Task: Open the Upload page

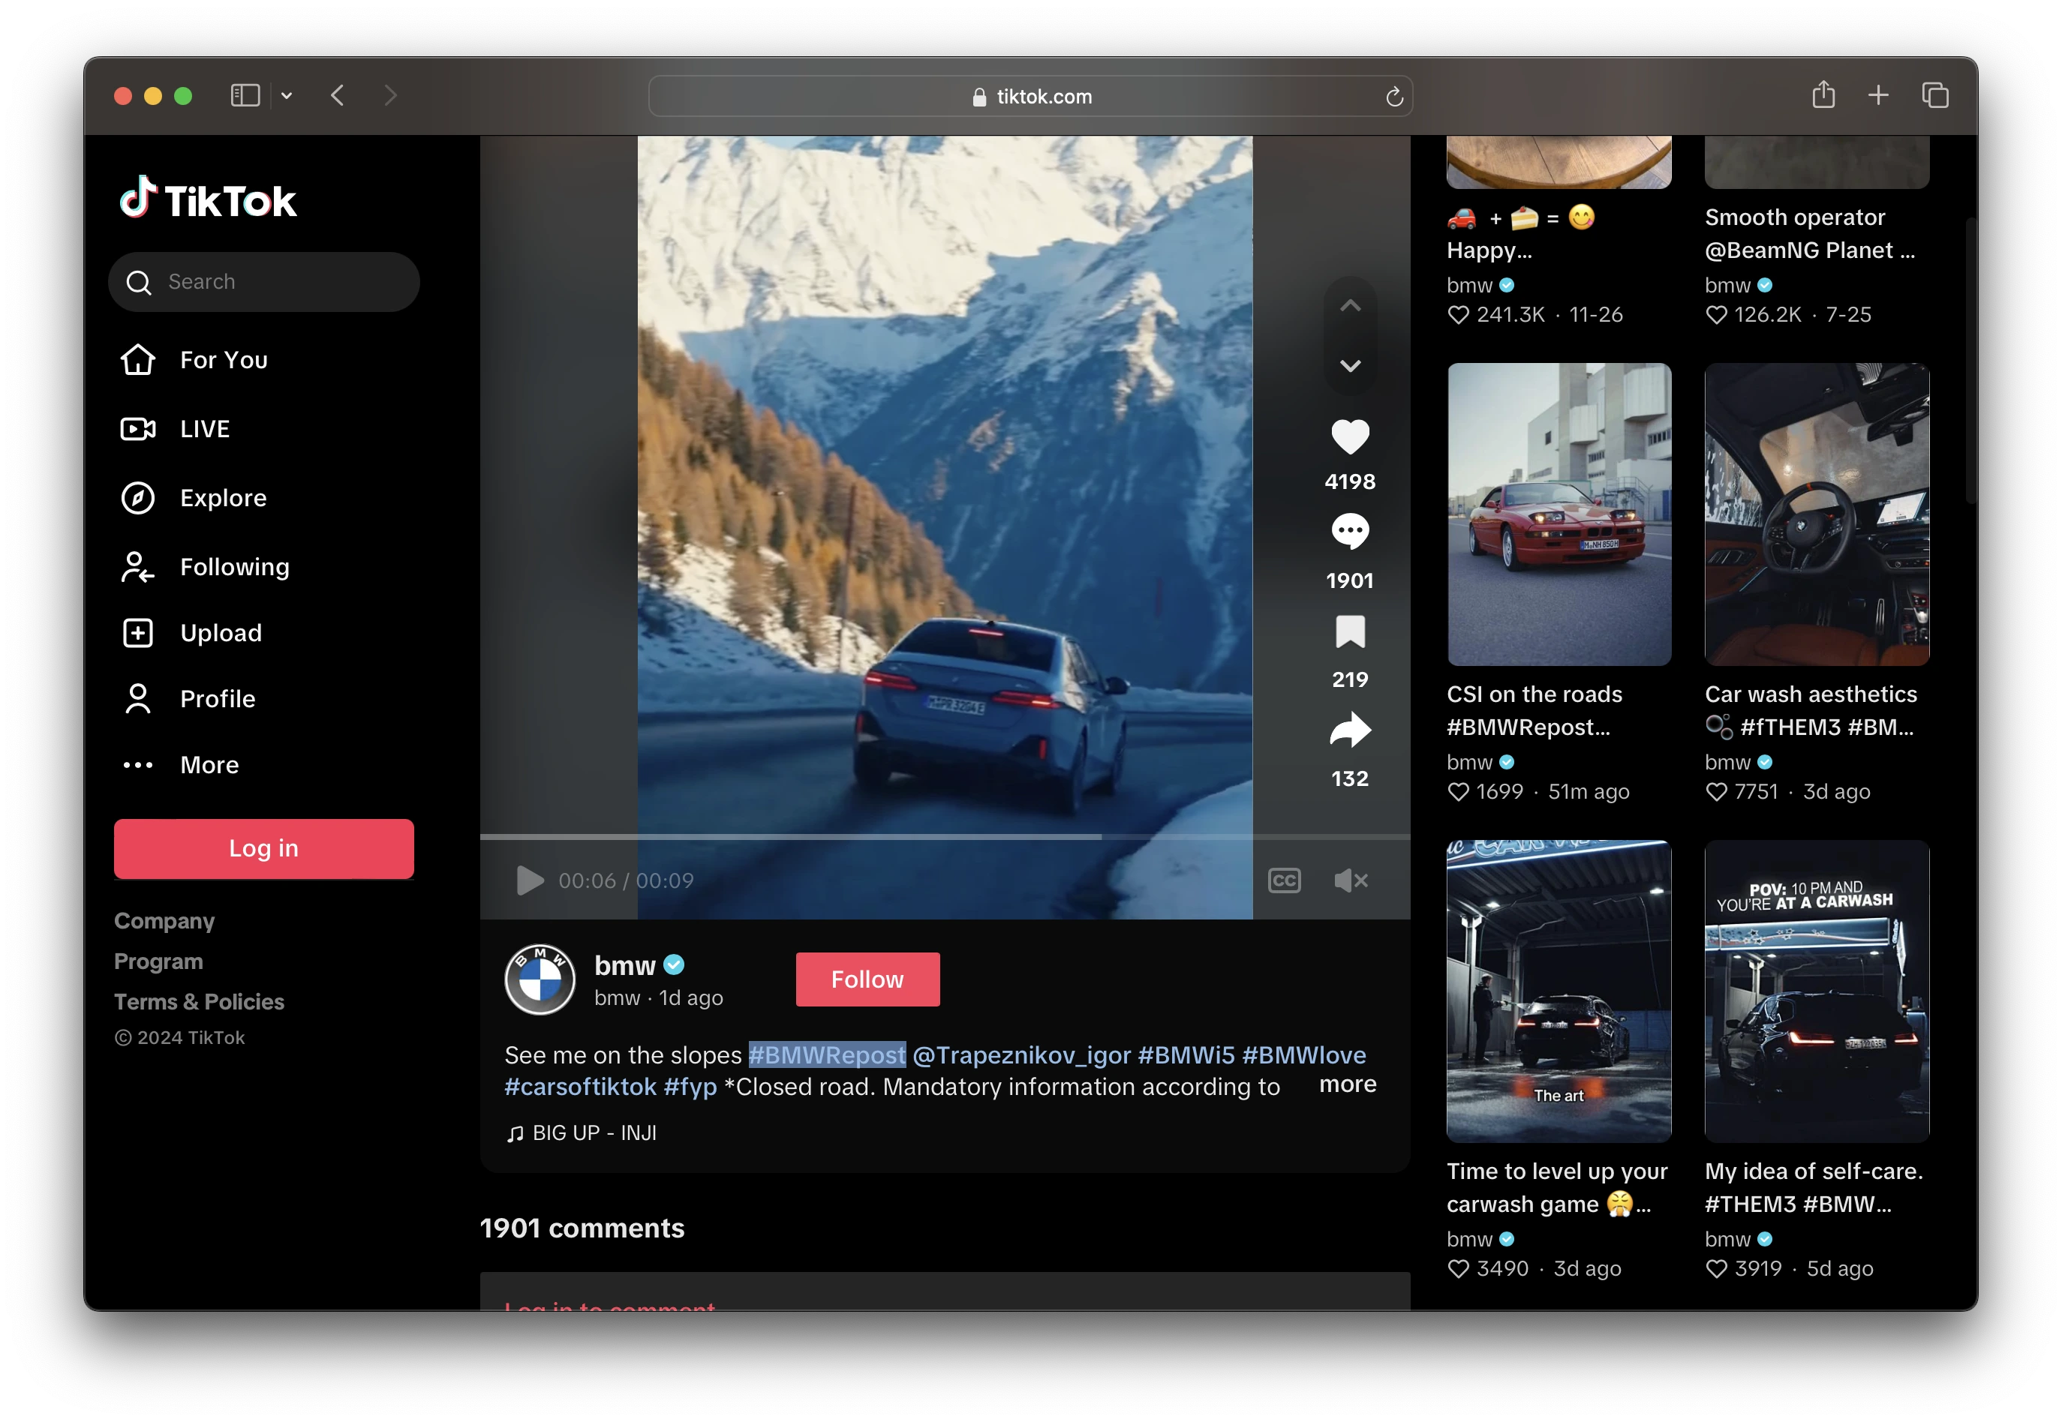Action: 191,632
